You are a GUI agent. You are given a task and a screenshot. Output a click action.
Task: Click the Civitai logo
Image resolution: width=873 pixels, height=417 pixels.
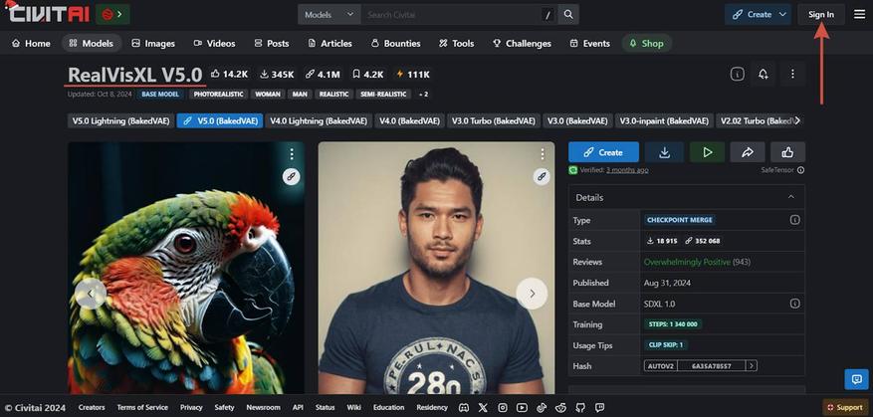tap(47, 13)
